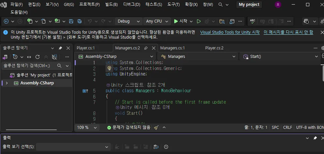Open the Managers type navigation dropdown
Screen dimensions: 324x154
pyautogui.click(x=198, y=57)
